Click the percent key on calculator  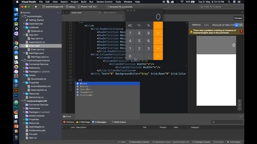point(149,26)
